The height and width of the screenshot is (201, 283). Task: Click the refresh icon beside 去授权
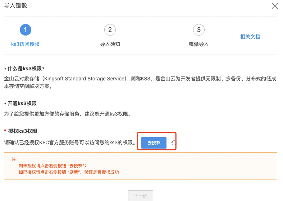(x=174, y=143)
